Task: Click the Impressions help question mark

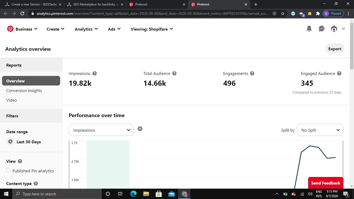Action: pyautogui.click(x=95, y=73)
